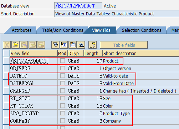This screenshot has width=179, height=129.
Task: Click length 18 cell in RT_COLOR row
Action: (x=93, y=106)
